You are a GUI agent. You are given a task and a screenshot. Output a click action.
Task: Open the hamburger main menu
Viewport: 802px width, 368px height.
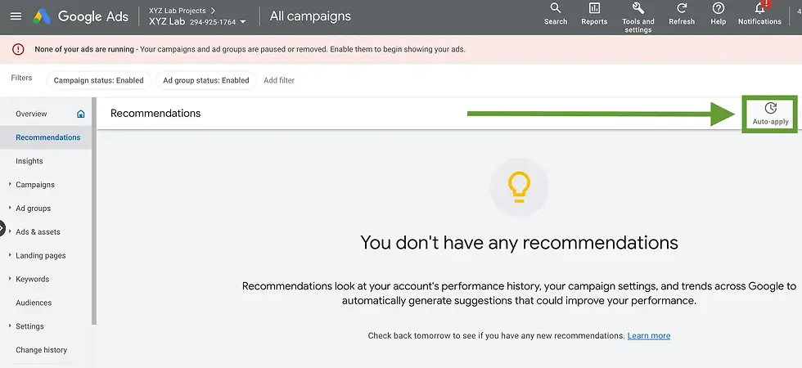click(16, 16)
